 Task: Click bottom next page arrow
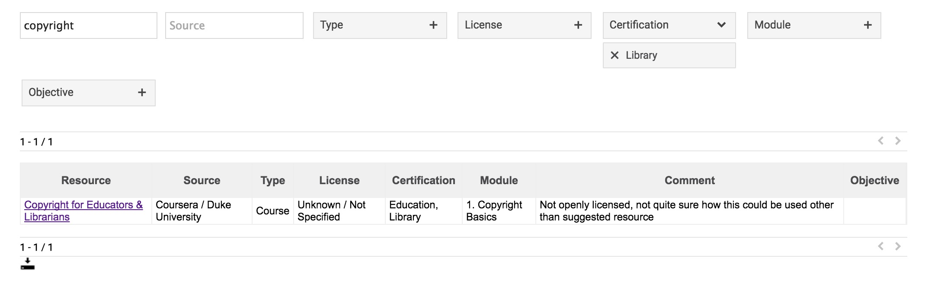898,246
